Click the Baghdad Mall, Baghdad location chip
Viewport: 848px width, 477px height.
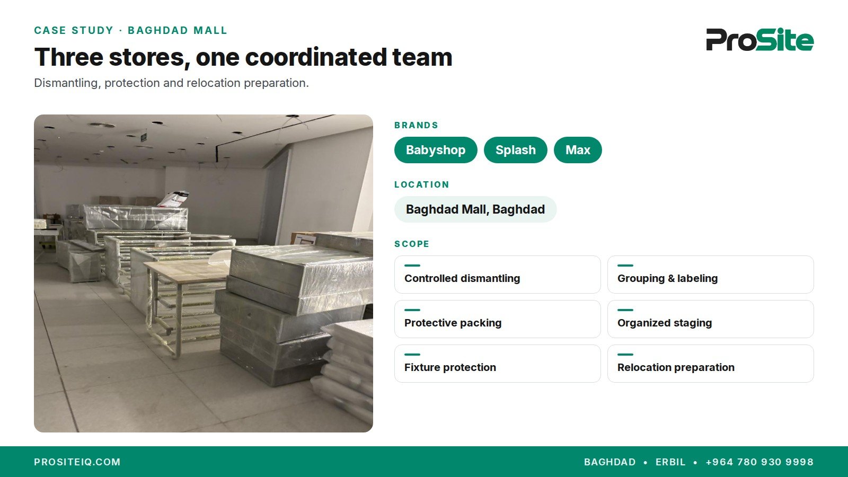[x=475, y=209]
